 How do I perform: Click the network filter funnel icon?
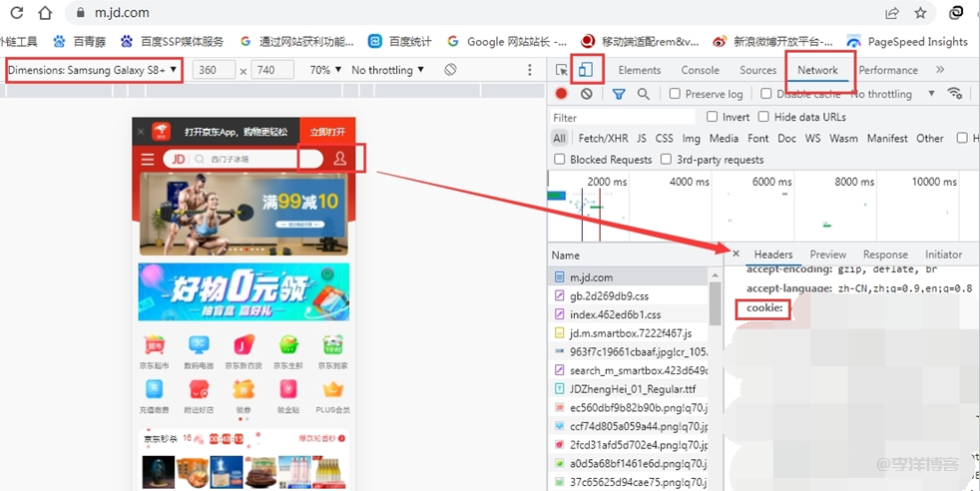(619, 94)
